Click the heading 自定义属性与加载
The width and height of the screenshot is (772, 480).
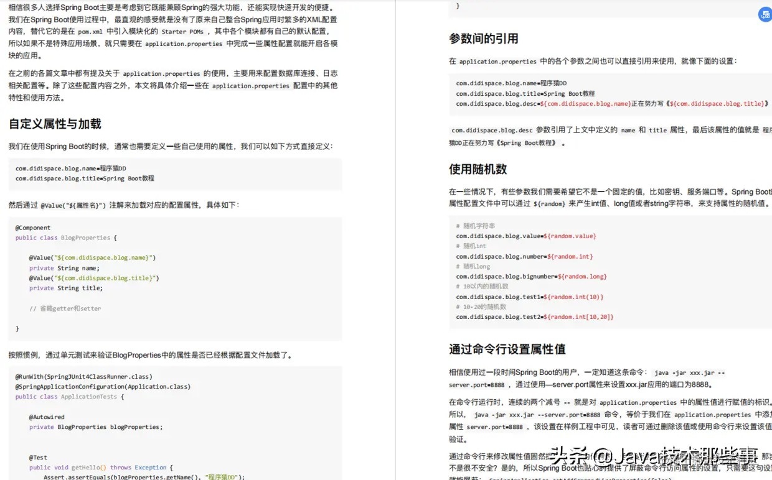(x=55, y=124)
